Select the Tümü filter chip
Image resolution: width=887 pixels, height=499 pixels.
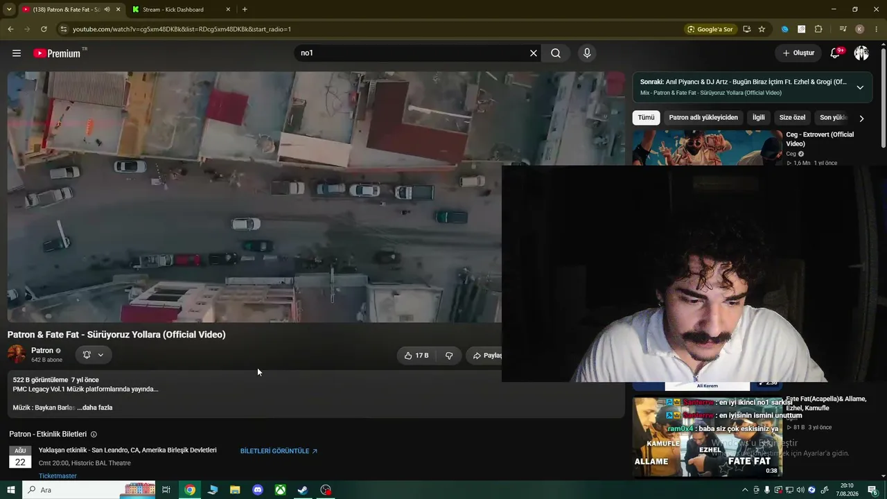pos(646,118)
